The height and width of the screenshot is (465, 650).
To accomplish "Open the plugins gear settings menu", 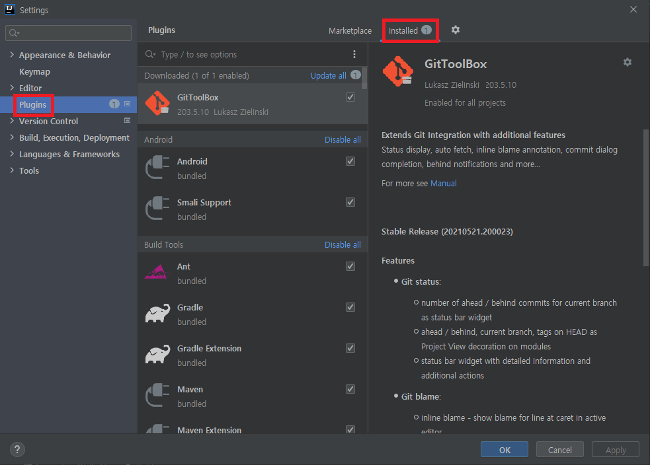I will coord(455,30).
